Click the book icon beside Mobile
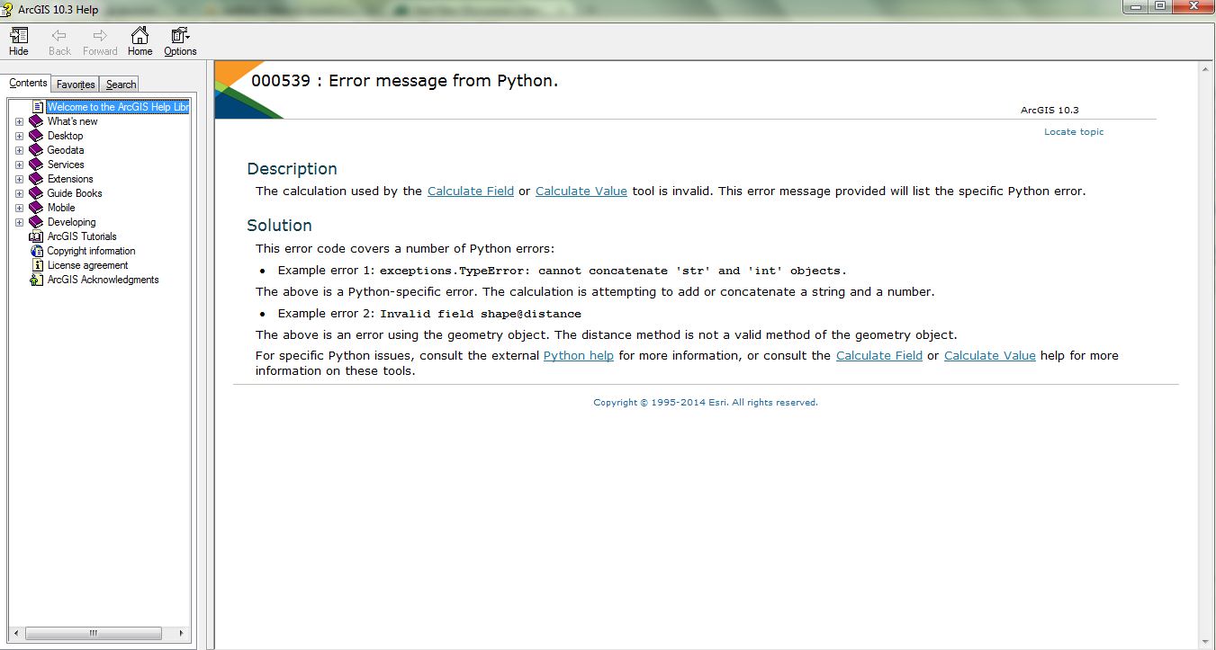 click(x=36, y=208)
